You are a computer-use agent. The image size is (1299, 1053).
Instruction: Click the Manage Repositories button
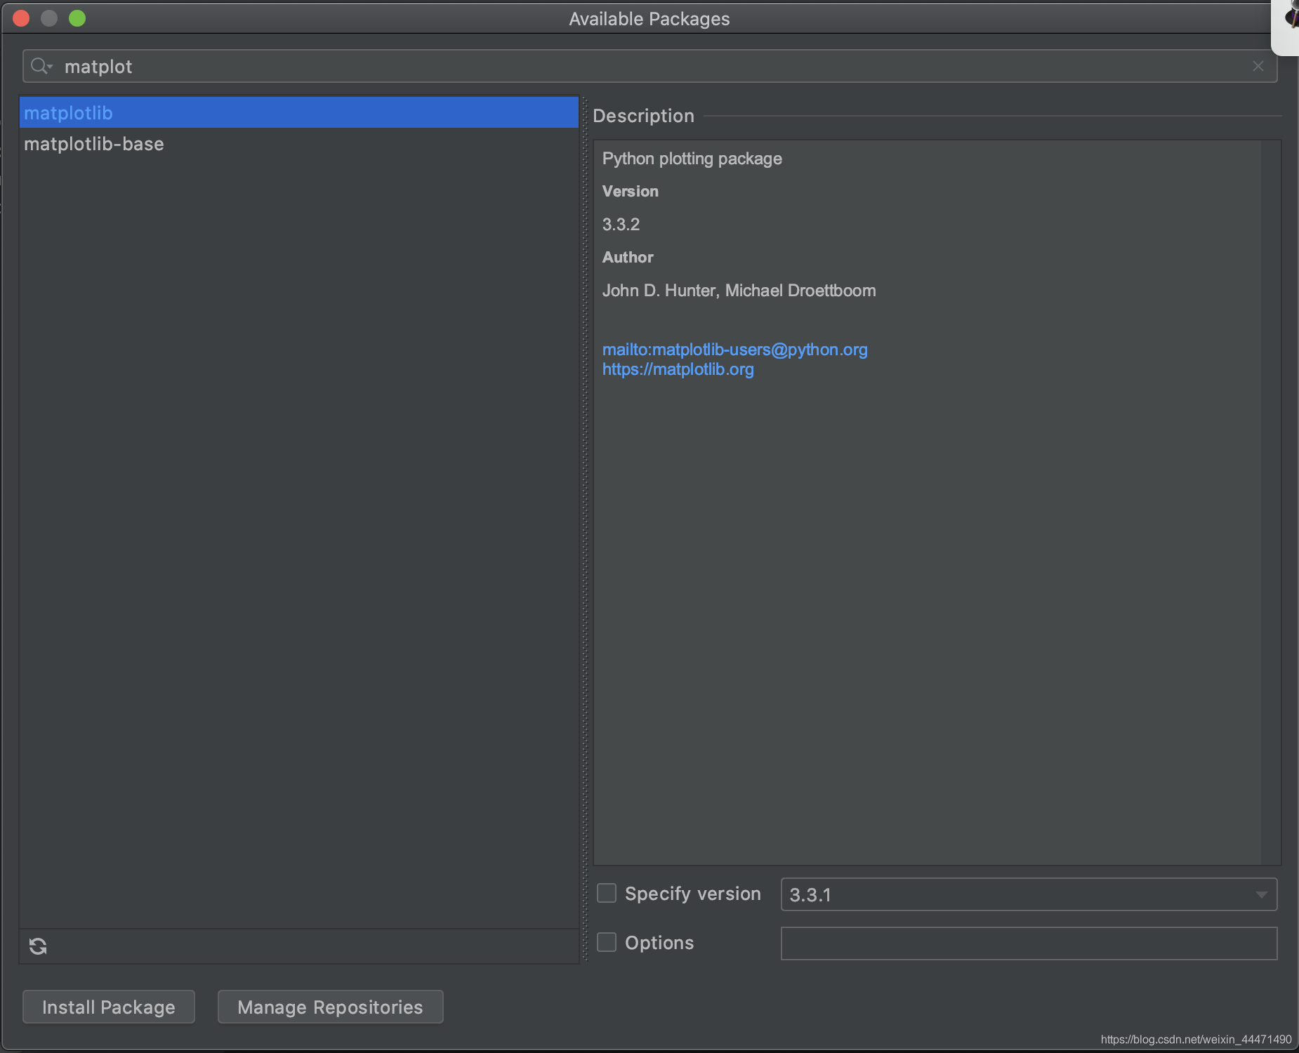(x=330, y=1007)
